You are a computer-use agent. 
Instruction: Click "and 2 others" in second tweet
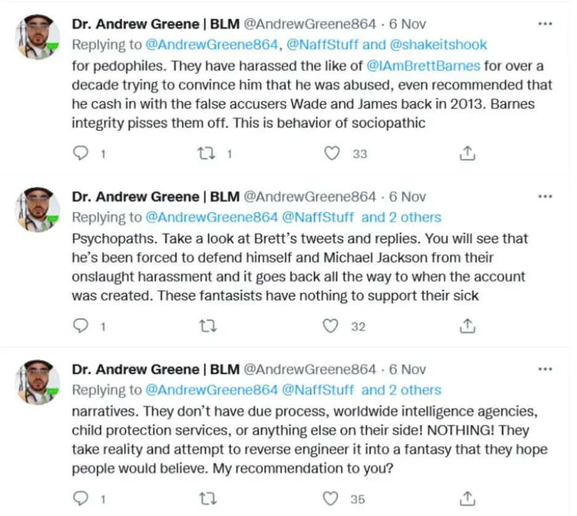401,217
